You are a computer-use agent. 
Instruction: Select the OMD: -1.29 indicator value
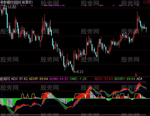pyautogui.click(x=78, y=79)
